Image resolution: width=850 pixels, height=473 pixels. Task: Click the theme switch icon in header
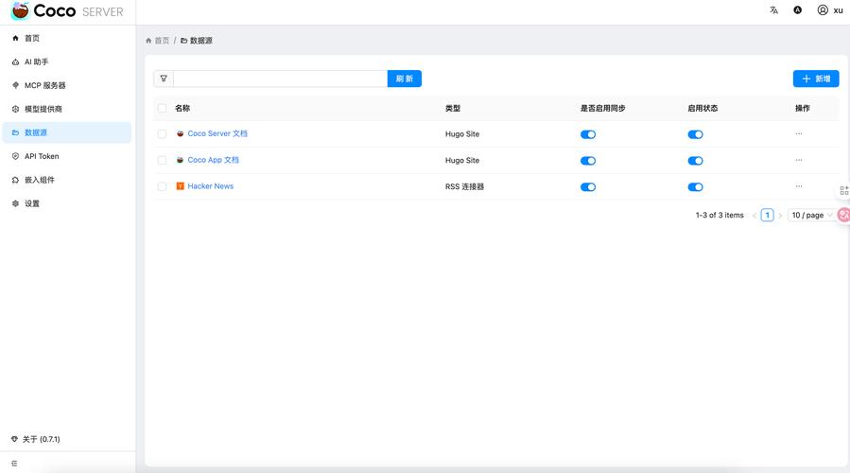coord(797,10)
